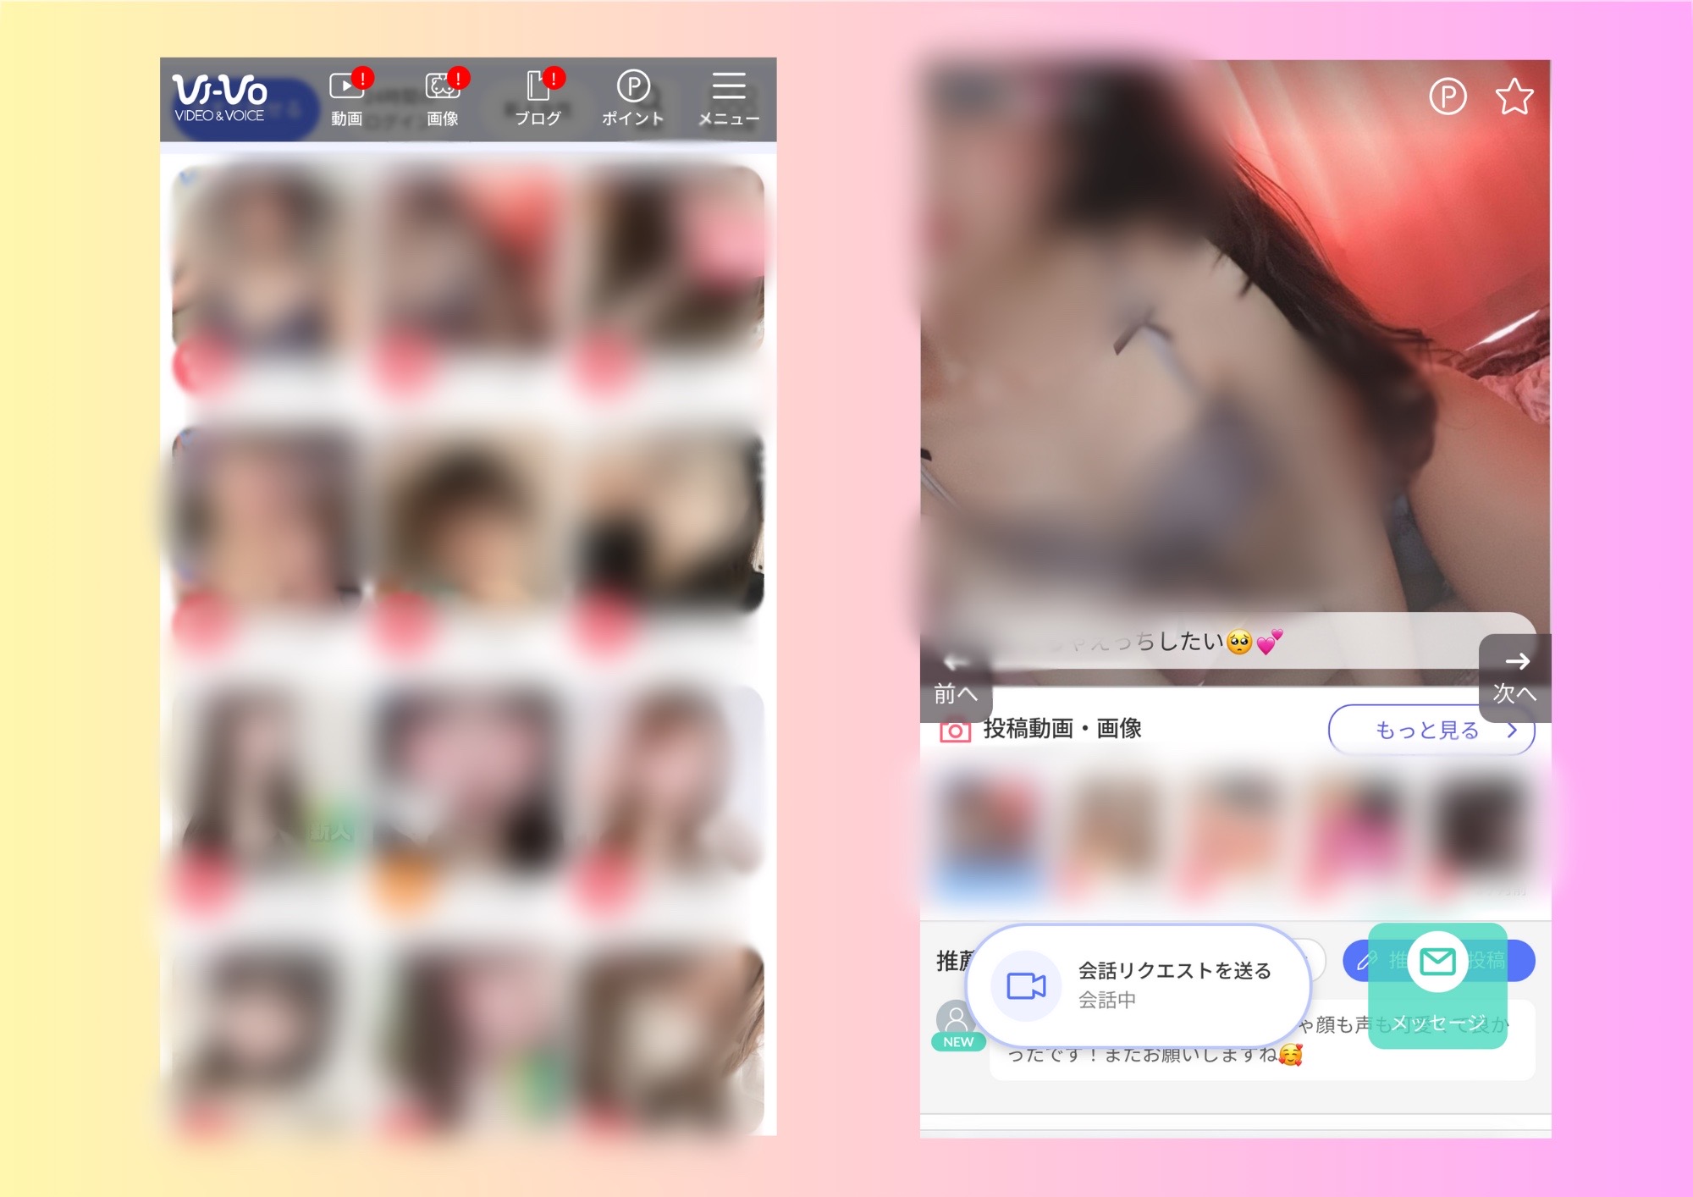This screenshot has height=1197, width=1693.
Task: Open the 動画 video section icon
Action: [x=347, y=98]
